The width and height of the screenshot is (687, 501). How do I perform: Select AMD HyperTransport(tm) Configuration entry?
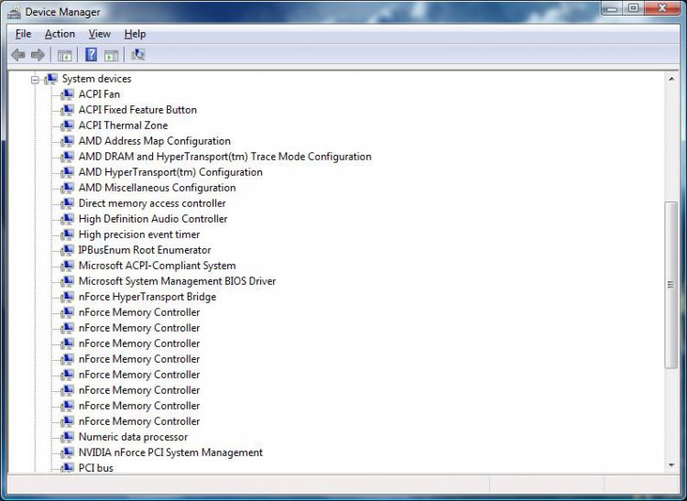(169, 172)
